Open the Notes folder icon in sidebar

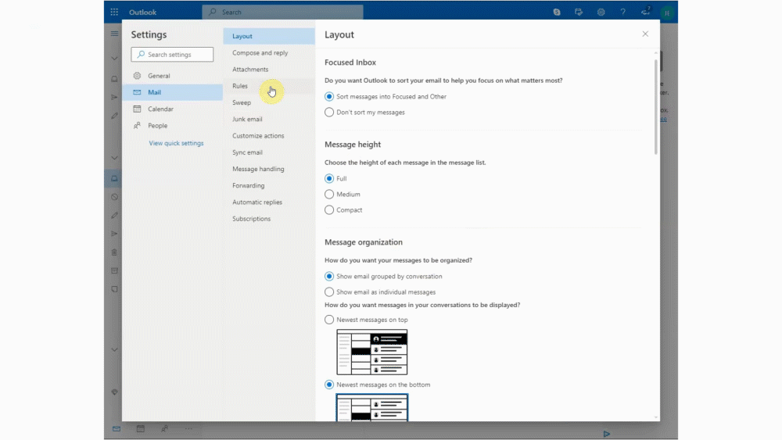pyautogui.click(x=114, y=289)
